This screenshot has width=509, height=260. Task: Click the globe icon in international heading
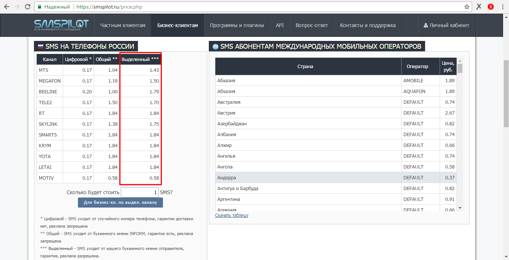[x=215, y=47]
